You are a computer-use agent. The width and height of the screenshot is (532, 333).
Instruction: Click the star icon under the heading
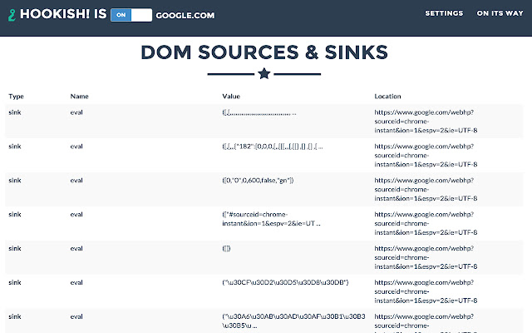tap(264, 74)
